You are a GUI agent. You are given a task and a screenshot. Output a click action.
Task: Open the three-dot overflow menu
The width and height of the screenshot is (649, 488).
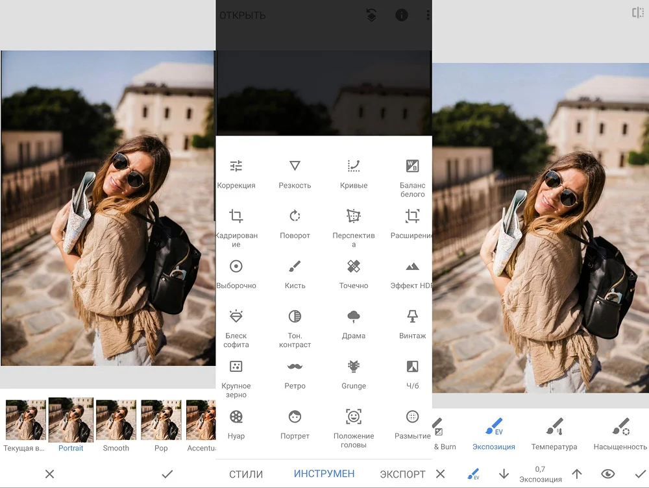(428, 16)
